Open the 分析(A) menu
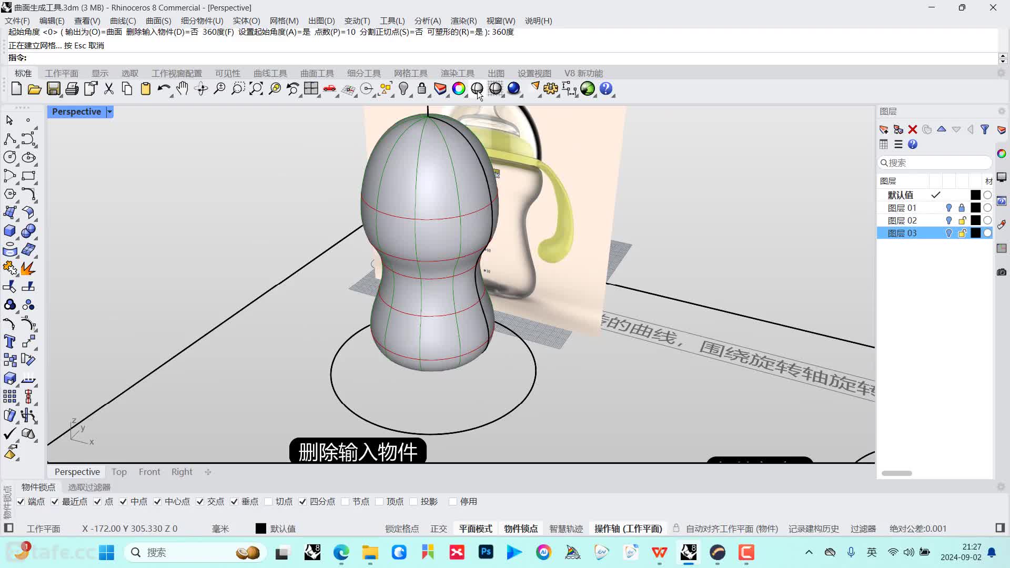Image resolution: width=1010 pixels, height=568 pixels. click(428, 21)
